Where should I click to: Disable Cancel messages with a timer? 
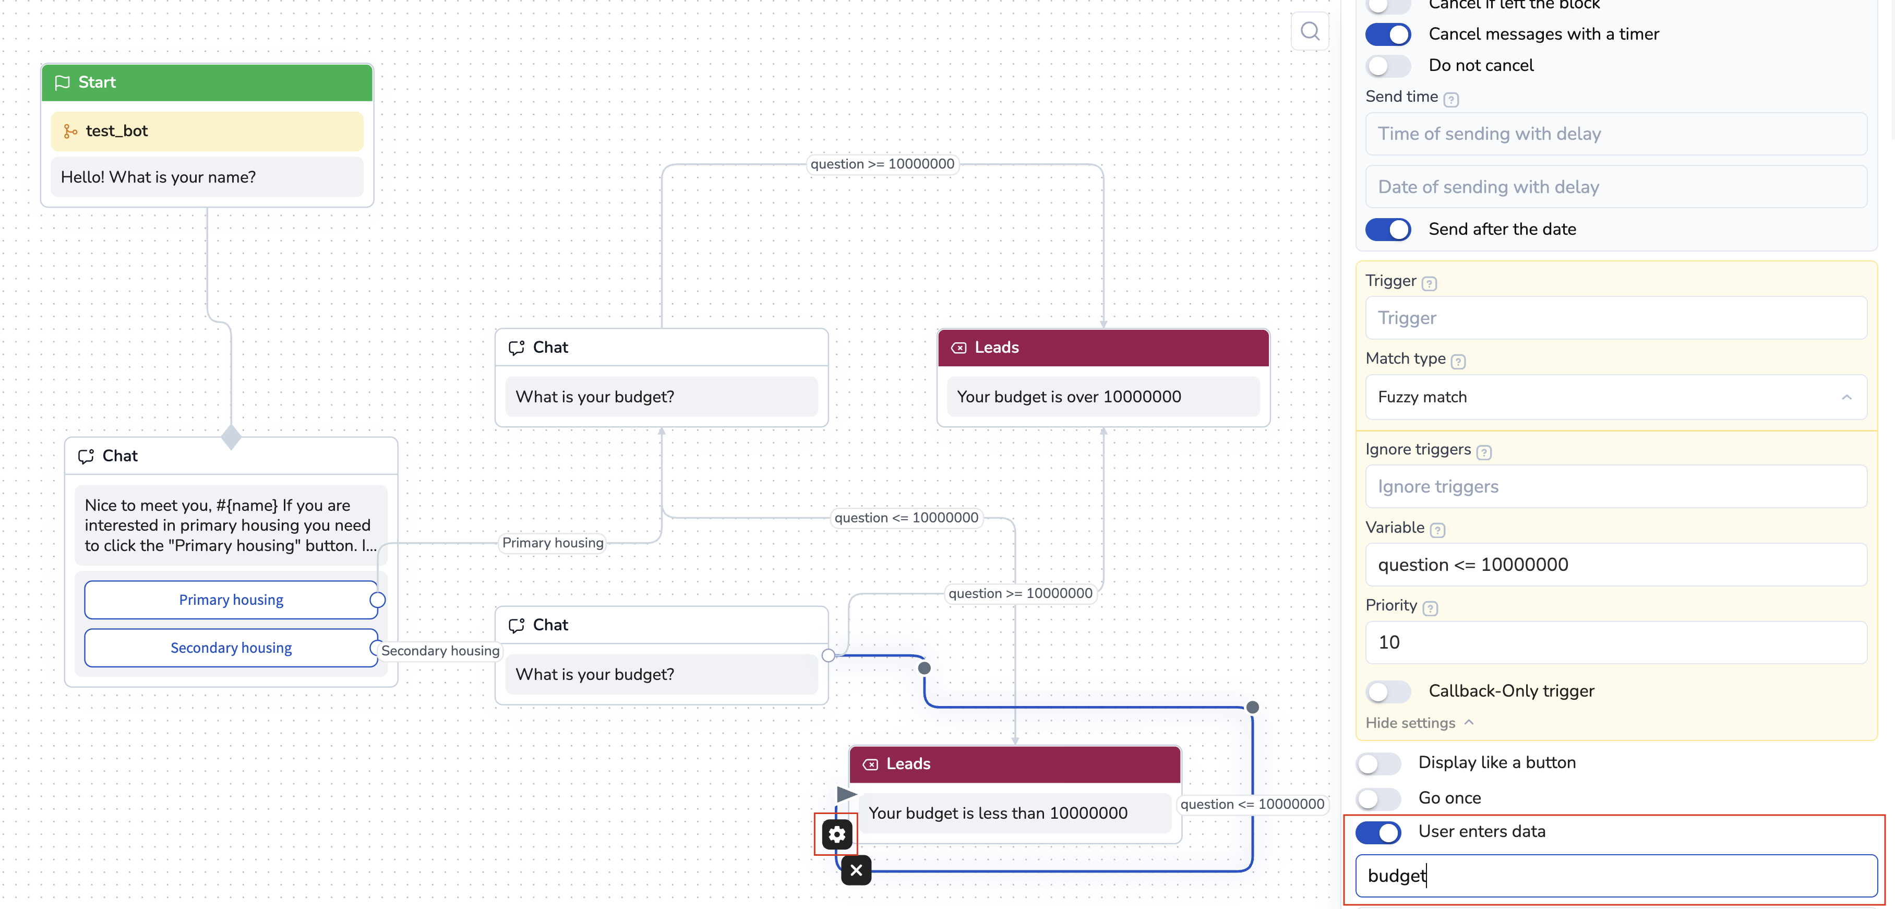point(1388,34)
